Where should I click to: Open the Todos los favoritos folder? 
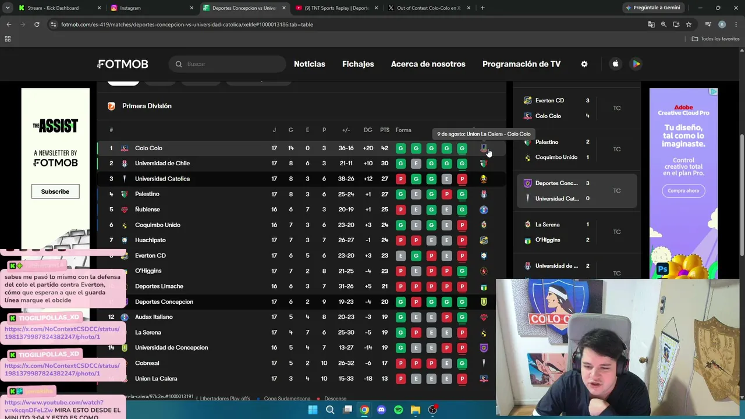(x=716, y=39)
